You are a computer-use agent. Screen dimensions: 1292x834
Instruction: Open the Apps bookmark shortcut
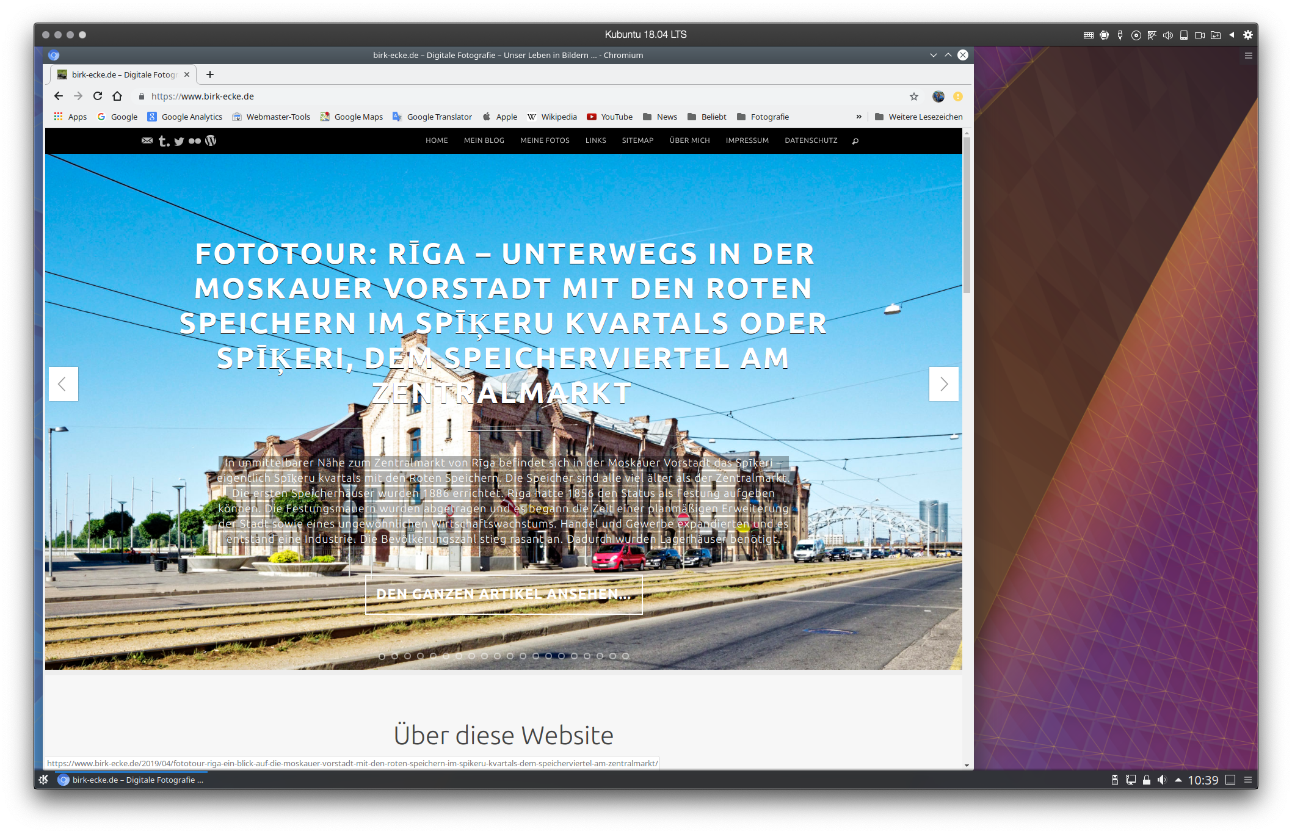(x=70, y=117)
